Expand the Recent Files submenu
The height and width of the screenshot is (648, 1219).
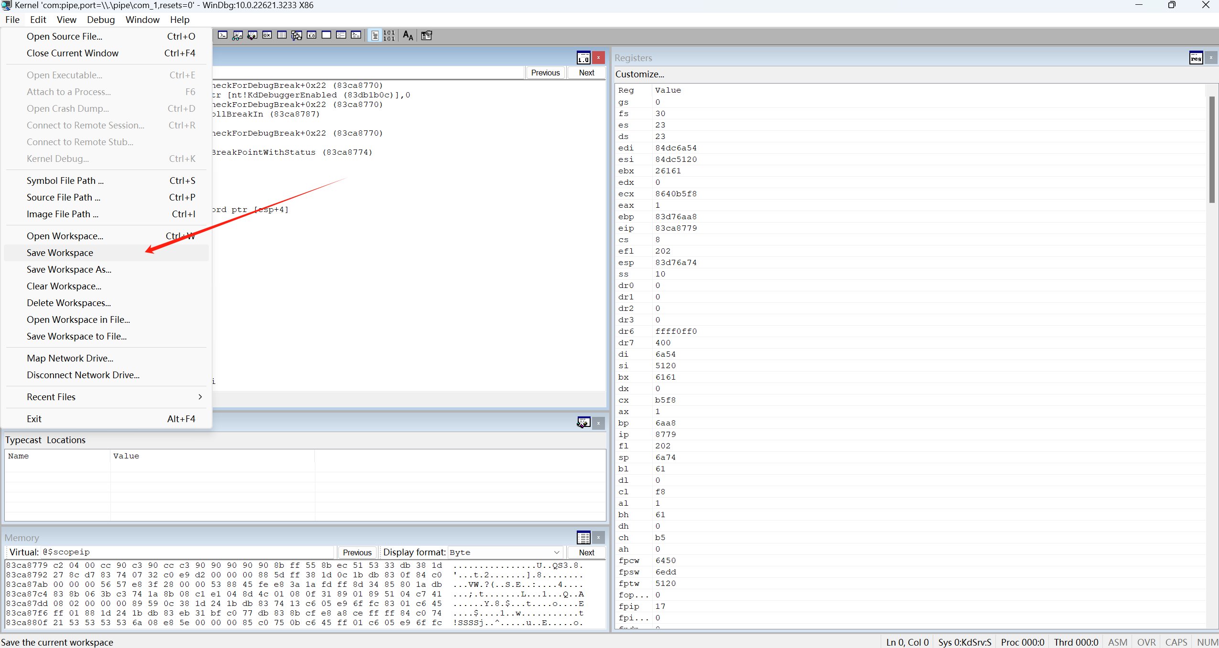tap(107, 397)
